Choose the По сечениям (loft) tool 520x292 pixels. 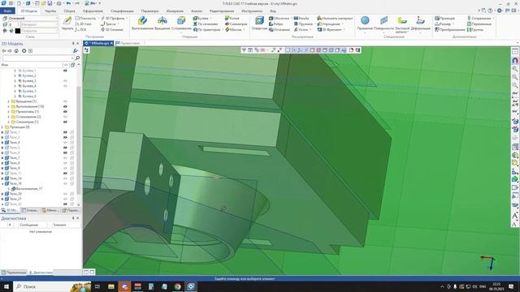(206, 24)
